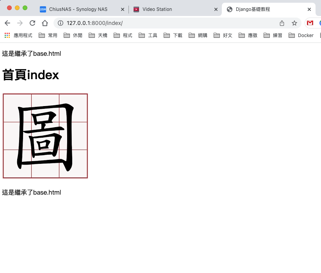Close the Django基礎教程 tab

point(309,9)
